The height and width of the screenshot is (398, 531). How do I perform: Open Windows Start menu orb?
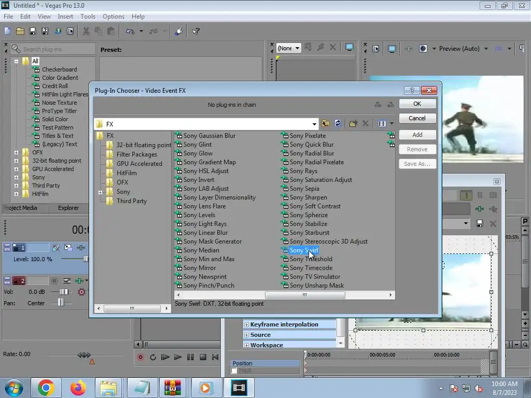(14, 388)
